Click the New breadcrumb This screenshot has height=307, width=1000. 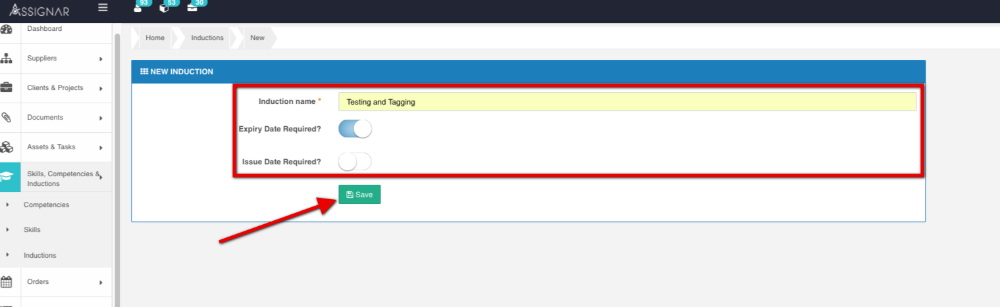coord(257,38)
